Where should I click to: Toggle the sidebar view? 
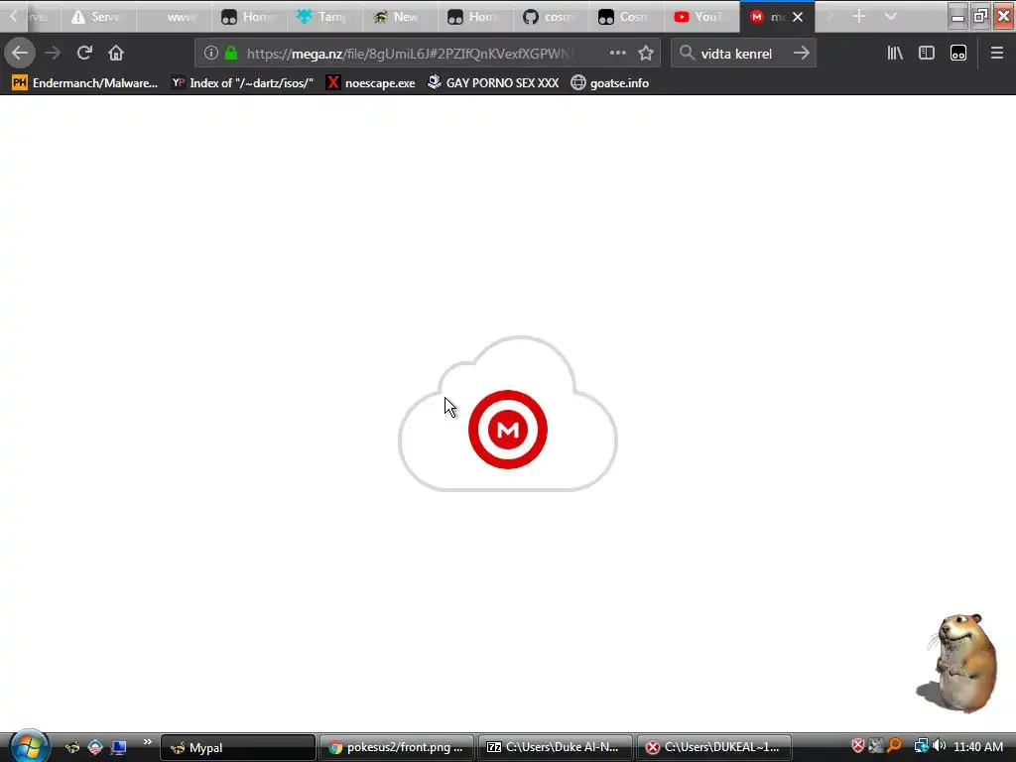[x=927, y=53]
